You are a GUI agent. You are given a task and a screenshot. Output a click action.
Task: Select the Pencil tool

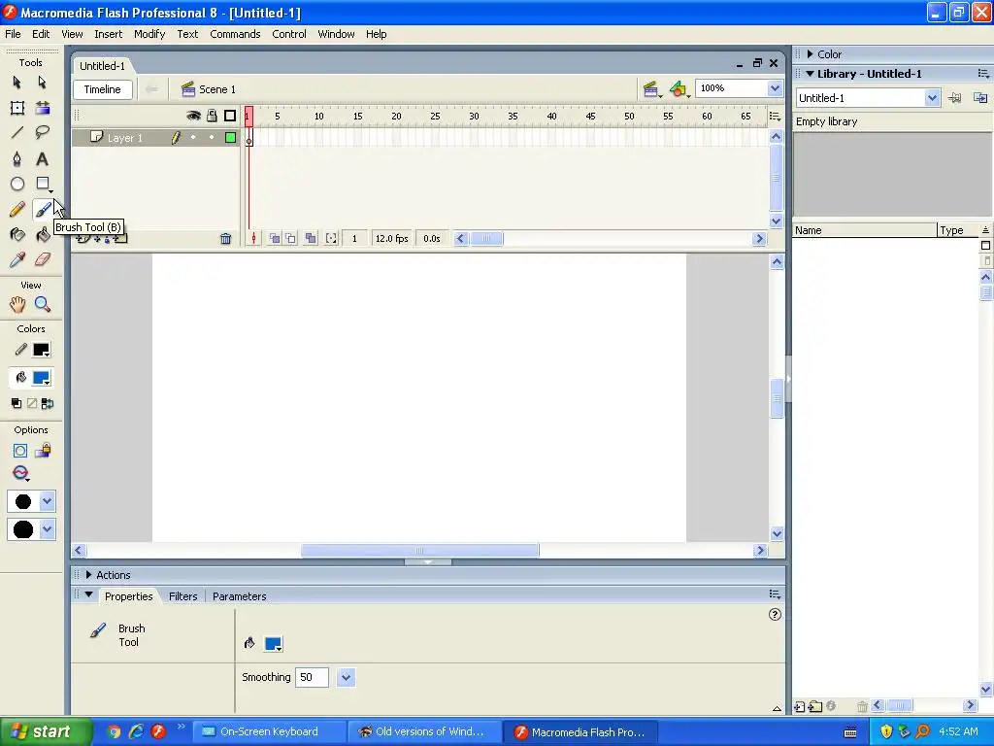coord(17,210)
